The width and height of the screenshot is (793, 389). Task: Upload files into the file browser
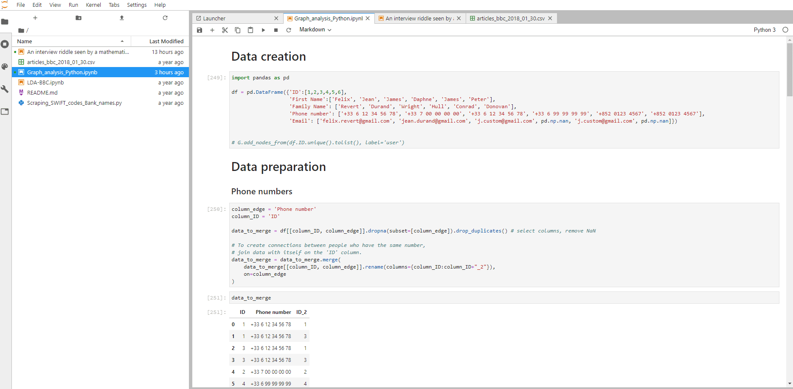coord(121,18)
